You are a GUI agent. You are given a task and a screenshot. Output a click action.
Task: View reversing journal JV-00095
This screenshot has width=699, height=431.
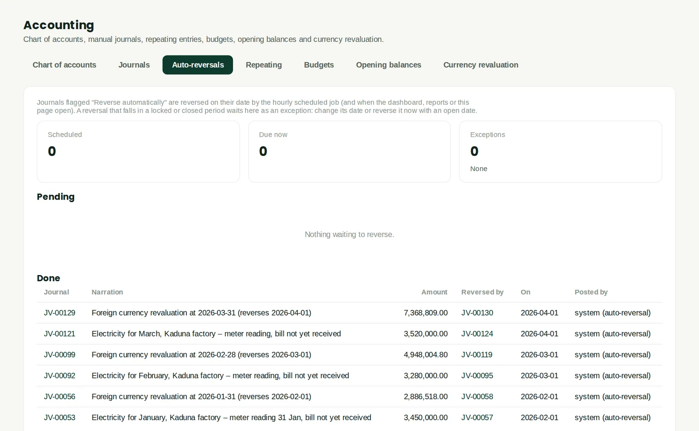(x=477, y=376)
